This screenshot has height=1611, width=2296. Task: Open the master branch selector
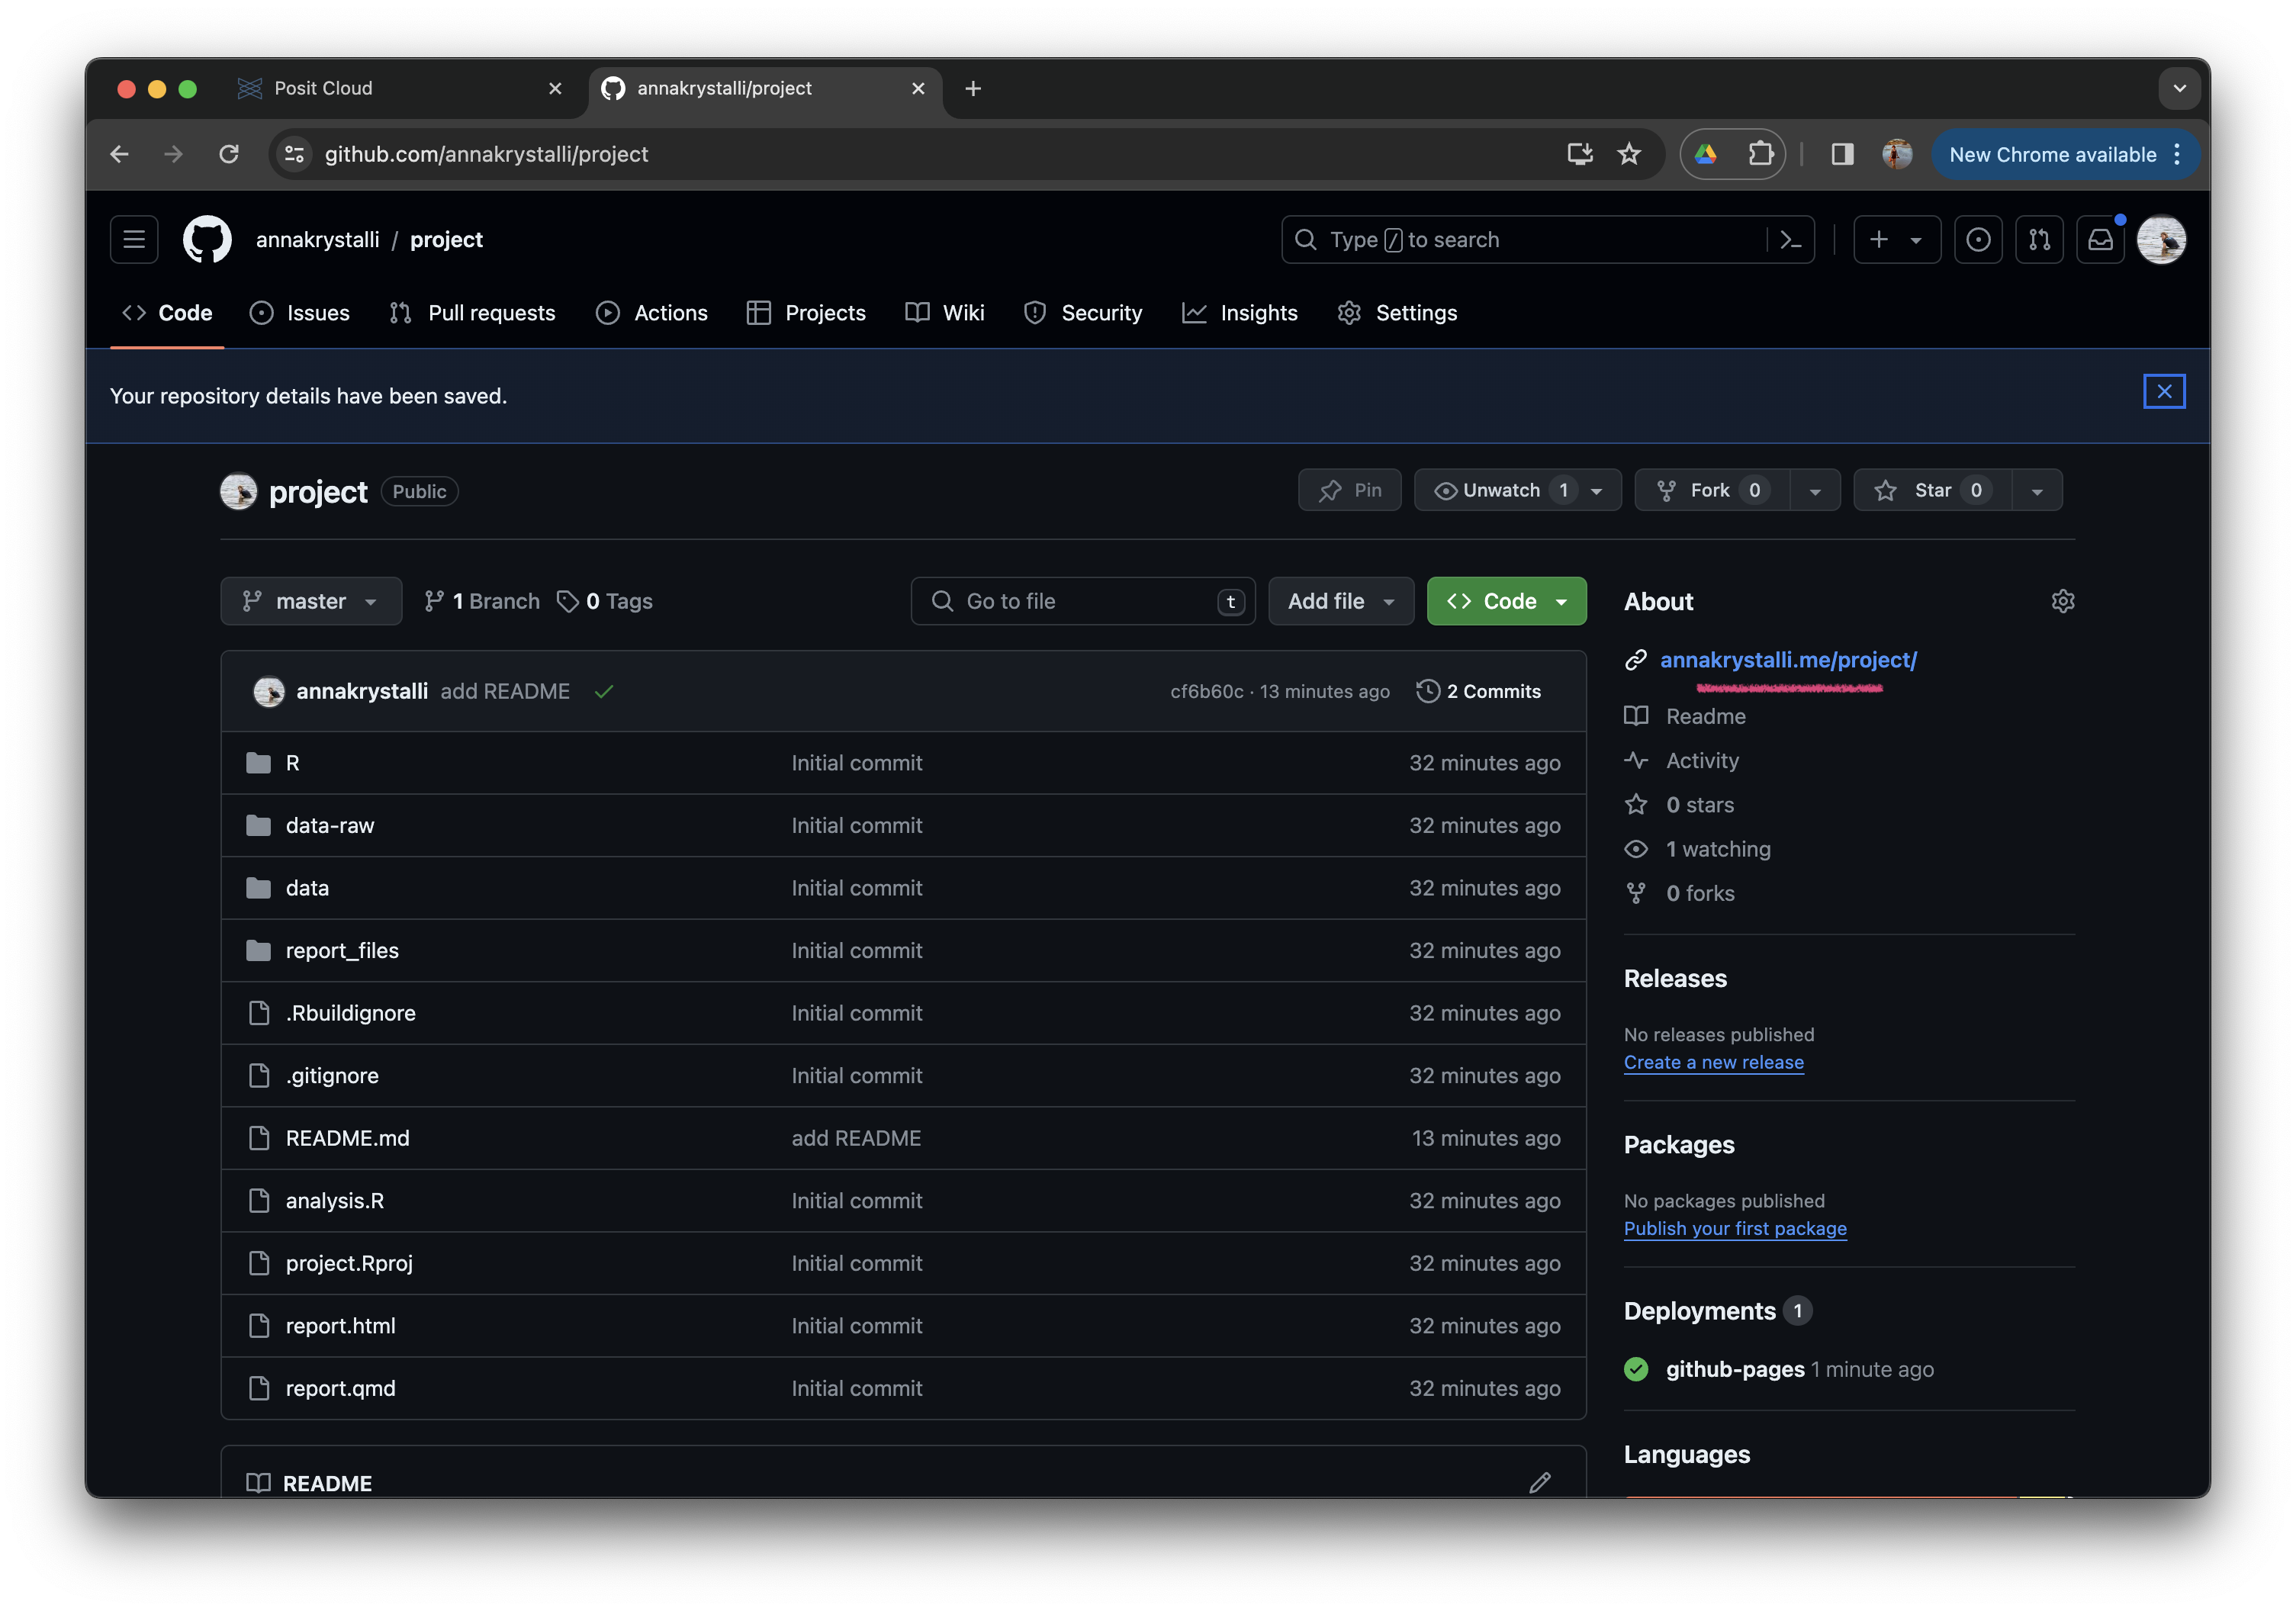coord(311,601)
